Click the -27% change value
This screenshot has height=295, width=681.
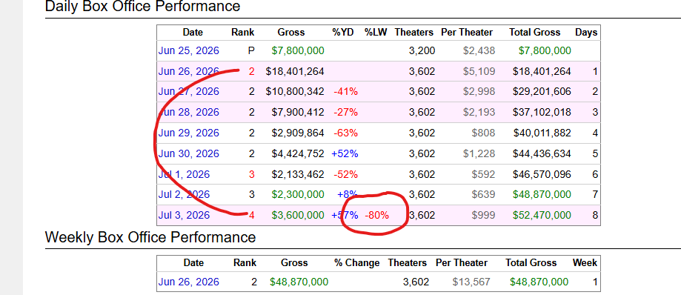coord(346,113)
